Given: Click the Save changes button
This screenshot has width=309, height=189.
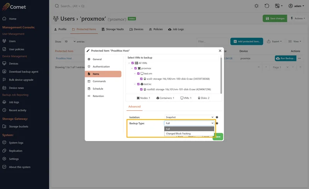Looking at the screenshot, I should click(275, 18).
